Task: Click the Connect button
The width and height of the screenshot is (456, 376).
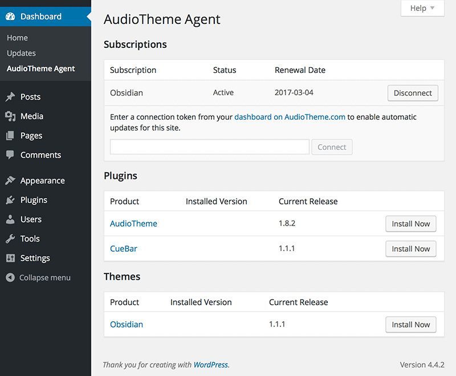Action: 332,147
